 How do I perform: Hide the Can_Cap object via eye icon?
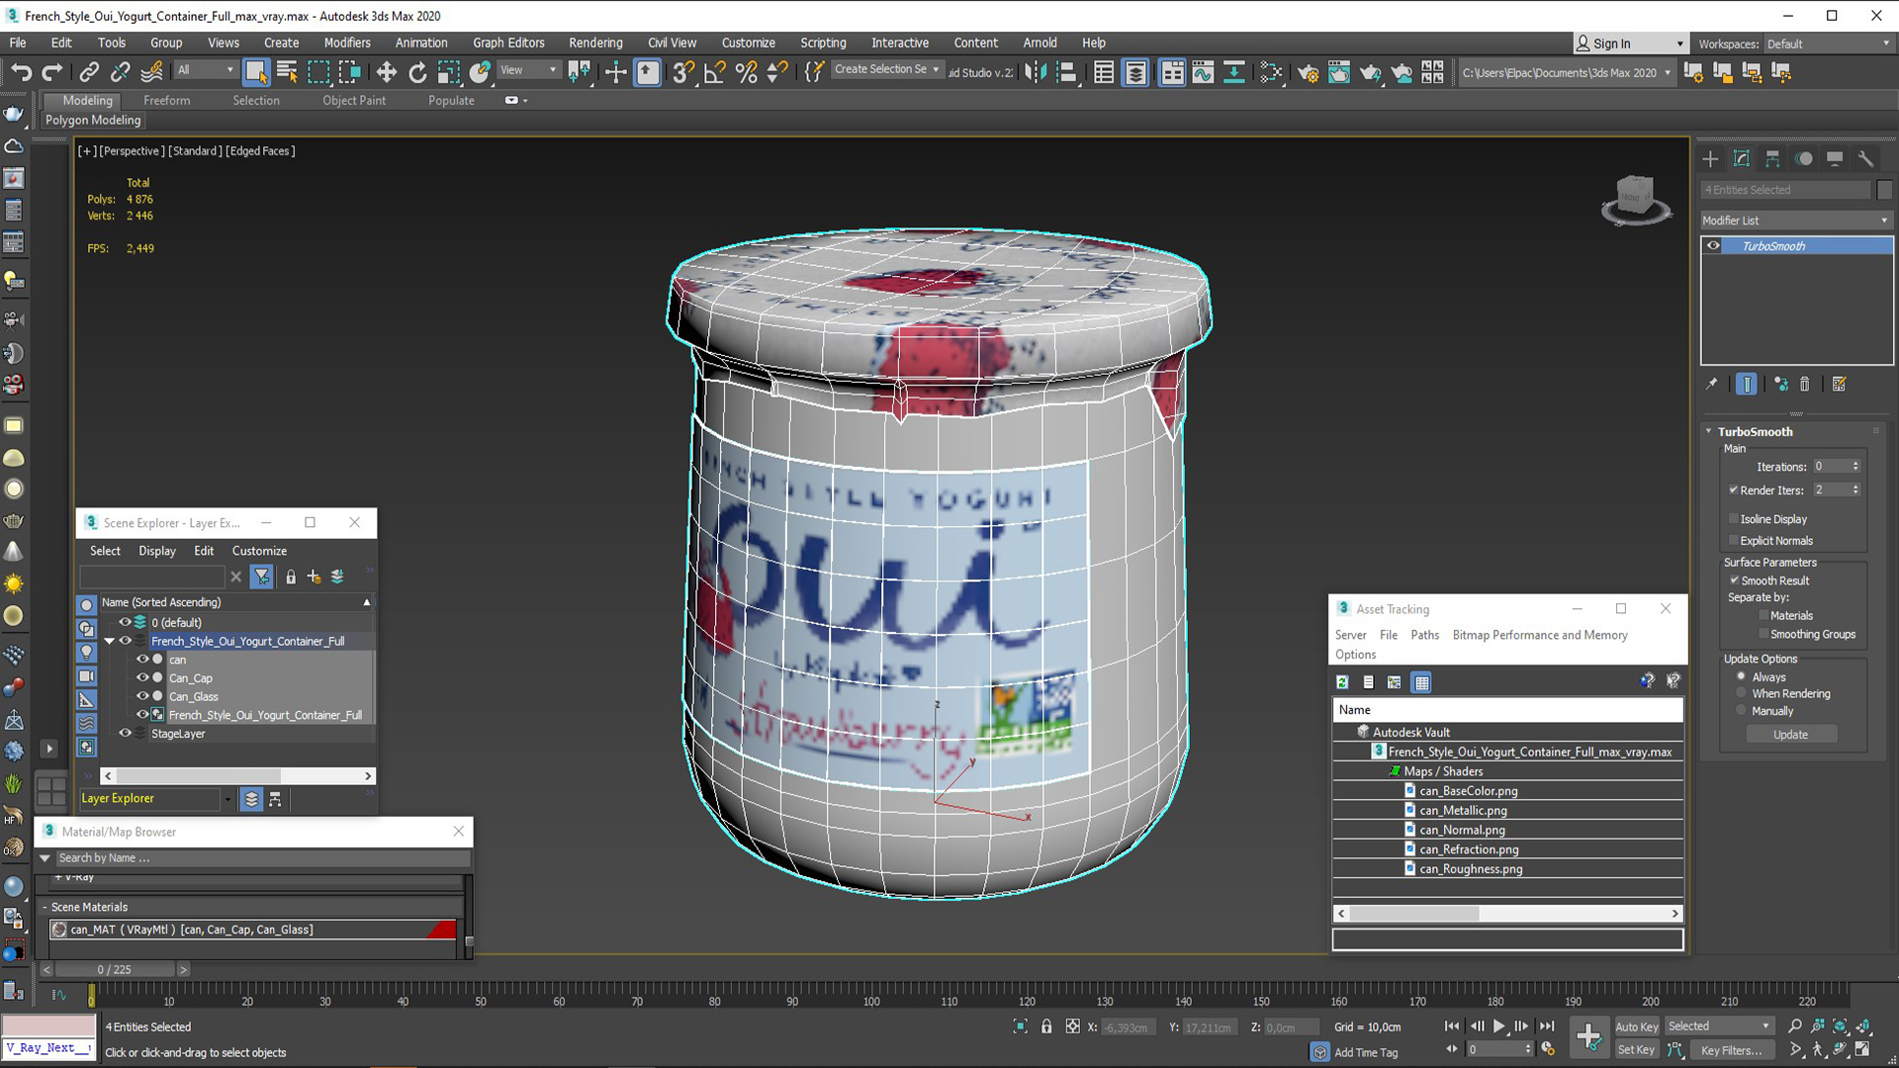click(x=142, y=677)
